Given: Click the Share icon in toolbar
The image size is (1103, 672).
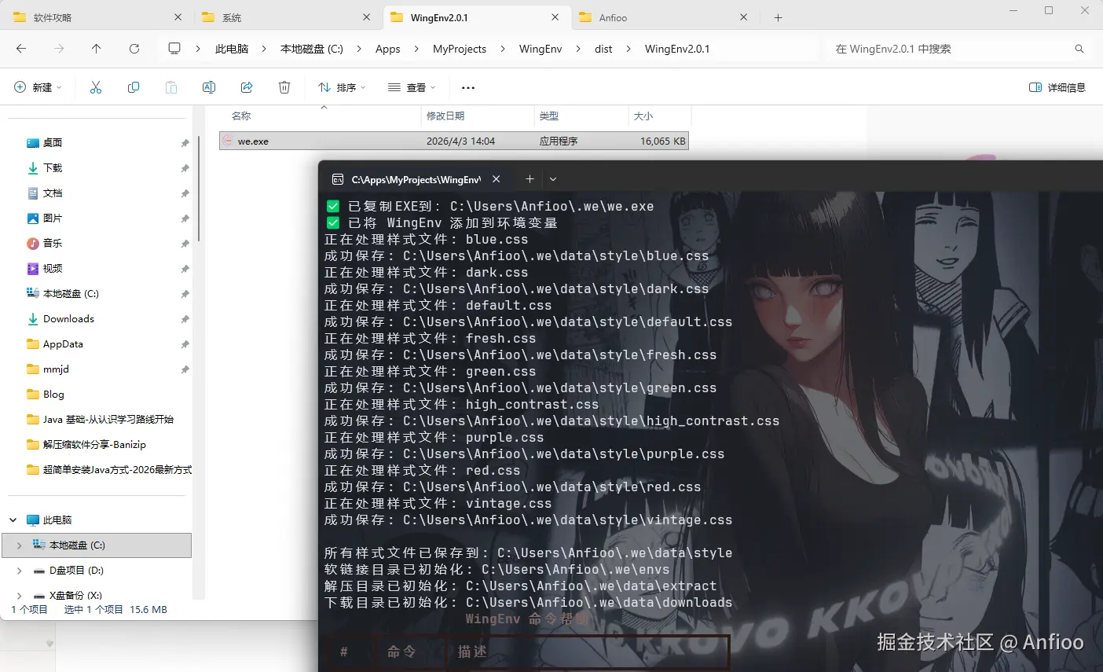Looking at the screenshot, I should (x=247, y=87).
